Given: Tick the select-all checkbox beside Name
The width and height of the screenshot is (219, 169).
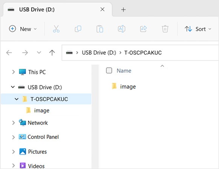Looking at the screenshot, I should (x=109, y=70).
